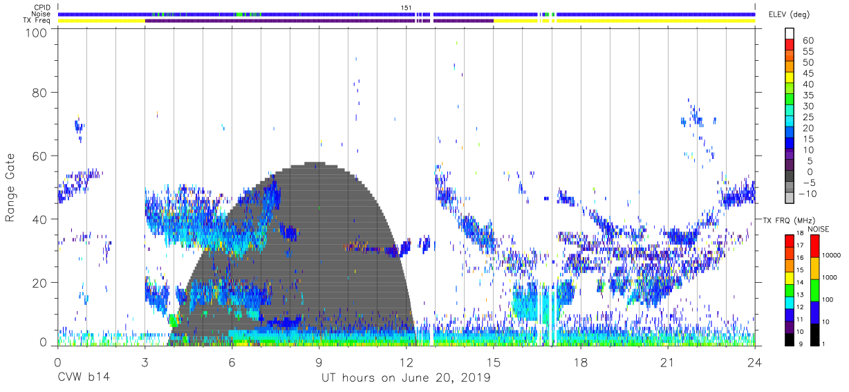Pick the orange NOISE swatch between 1000 and 10000

click(814, 268)
